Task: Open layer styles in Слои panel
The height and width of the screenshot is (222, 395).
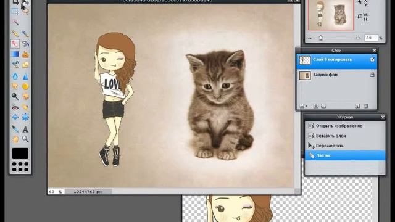Action: pyautogui.click(x=324, y=106)
